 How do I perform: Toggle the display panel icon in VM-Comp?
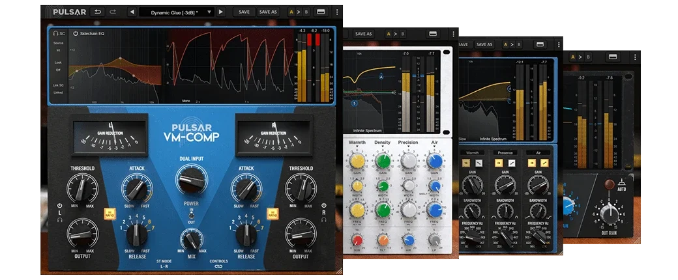click(321, 12)
